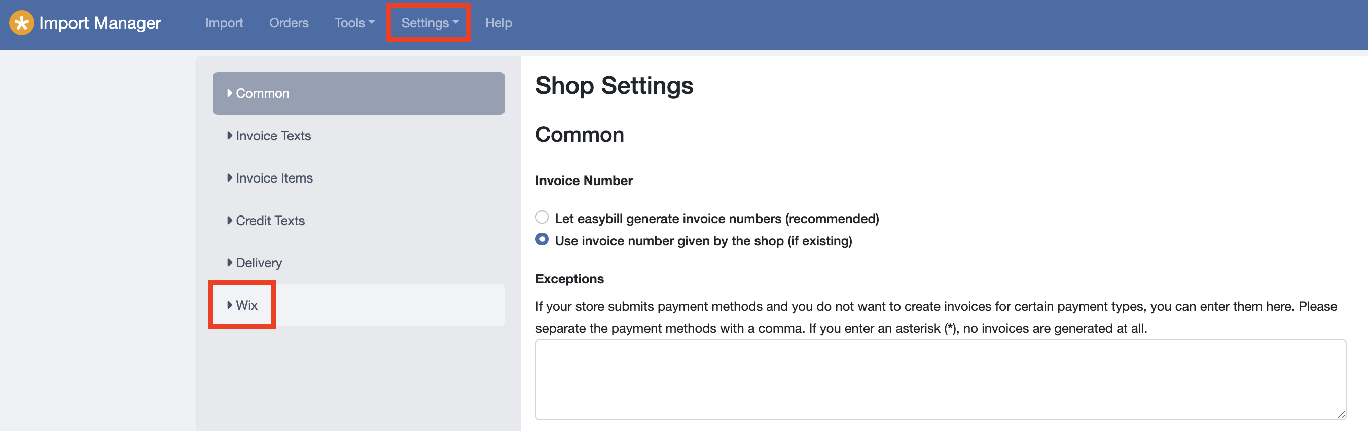Click the arrow icon beside Invoice Texts
This screenshot has height=431, width=1368.
[x=229, y=135]
